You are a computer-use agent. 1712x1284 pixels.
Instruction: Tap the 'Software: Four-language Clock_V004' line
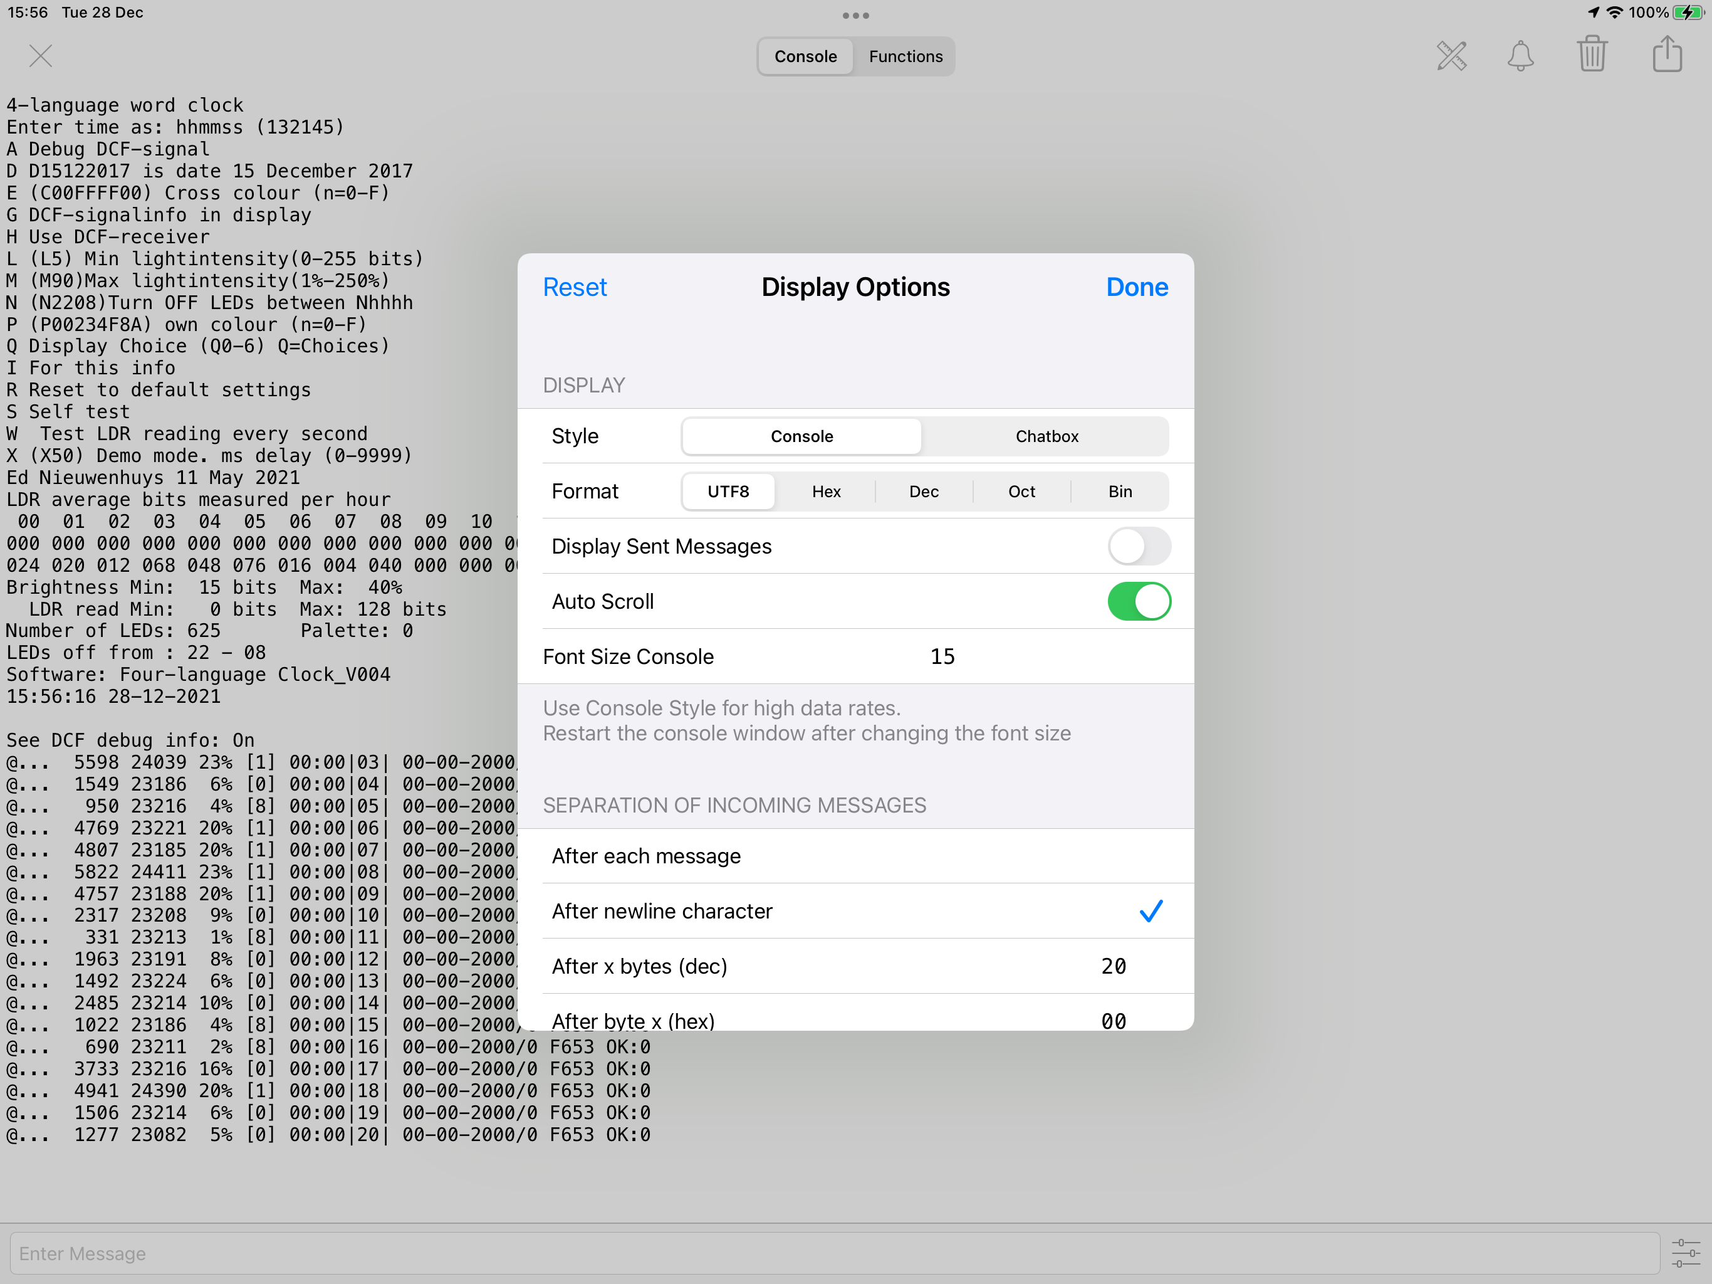tap(198, 674)
